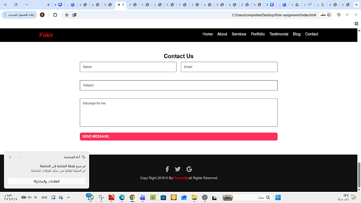Click the Facebook icon in the footer
Image resolution: width=361 pixels, height=203 pixels.
[x=168, y=169]
